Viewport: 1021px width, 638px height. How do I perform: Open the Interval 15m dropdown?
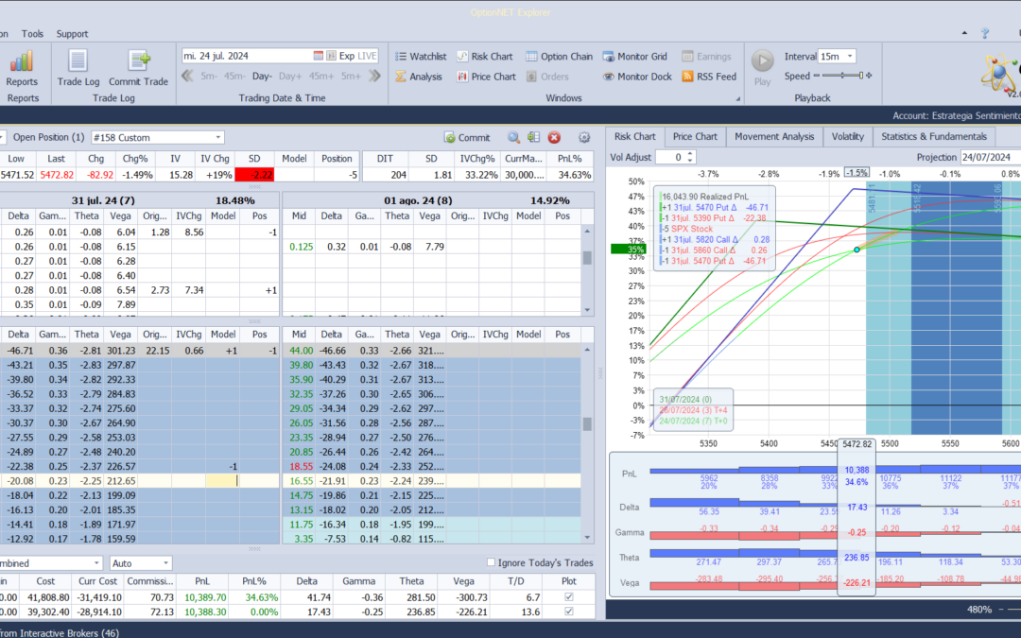pos(837,57)
